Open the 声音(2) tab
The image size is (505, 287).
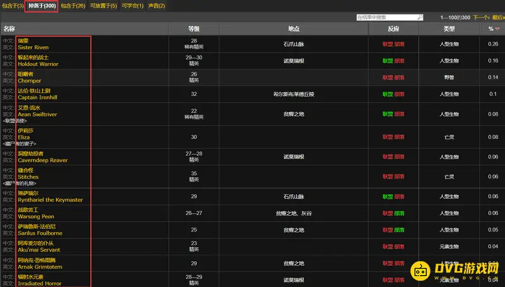click(x=157, y=6)
